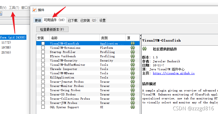Click the community source icon for VisualVM-BufferMonitor
218x114 pixels.
click(x=133, y=65)
